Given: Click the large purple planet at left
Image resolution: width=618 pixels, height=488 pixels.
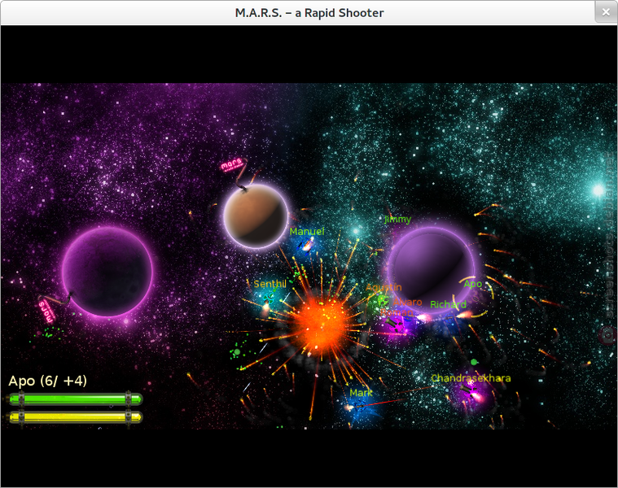Looking at the screenshot, I should (x=107, y=272).
